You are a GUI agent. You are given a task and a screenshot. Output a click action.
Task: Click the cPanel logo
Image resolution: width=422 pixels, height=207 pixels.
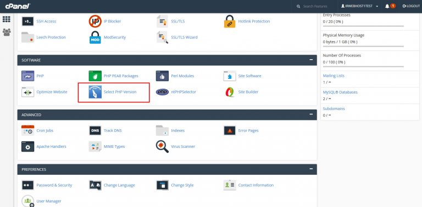click(18, 6)
